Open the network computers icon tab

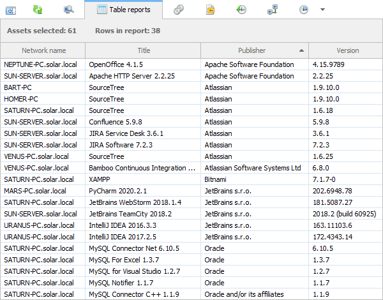click(x=273, y=10)
